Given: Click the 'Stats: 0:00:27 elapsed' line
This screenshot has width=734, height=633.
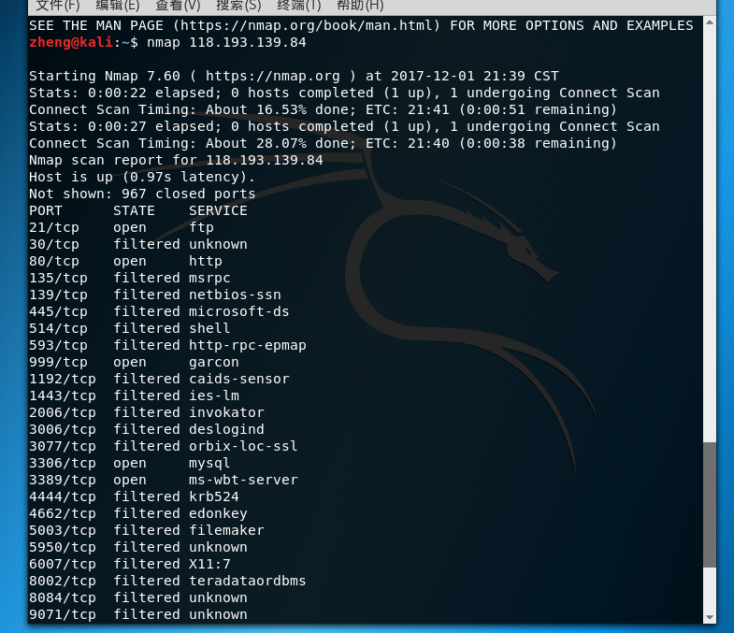Looking at the screenshot, I should [x=344, y=126].
